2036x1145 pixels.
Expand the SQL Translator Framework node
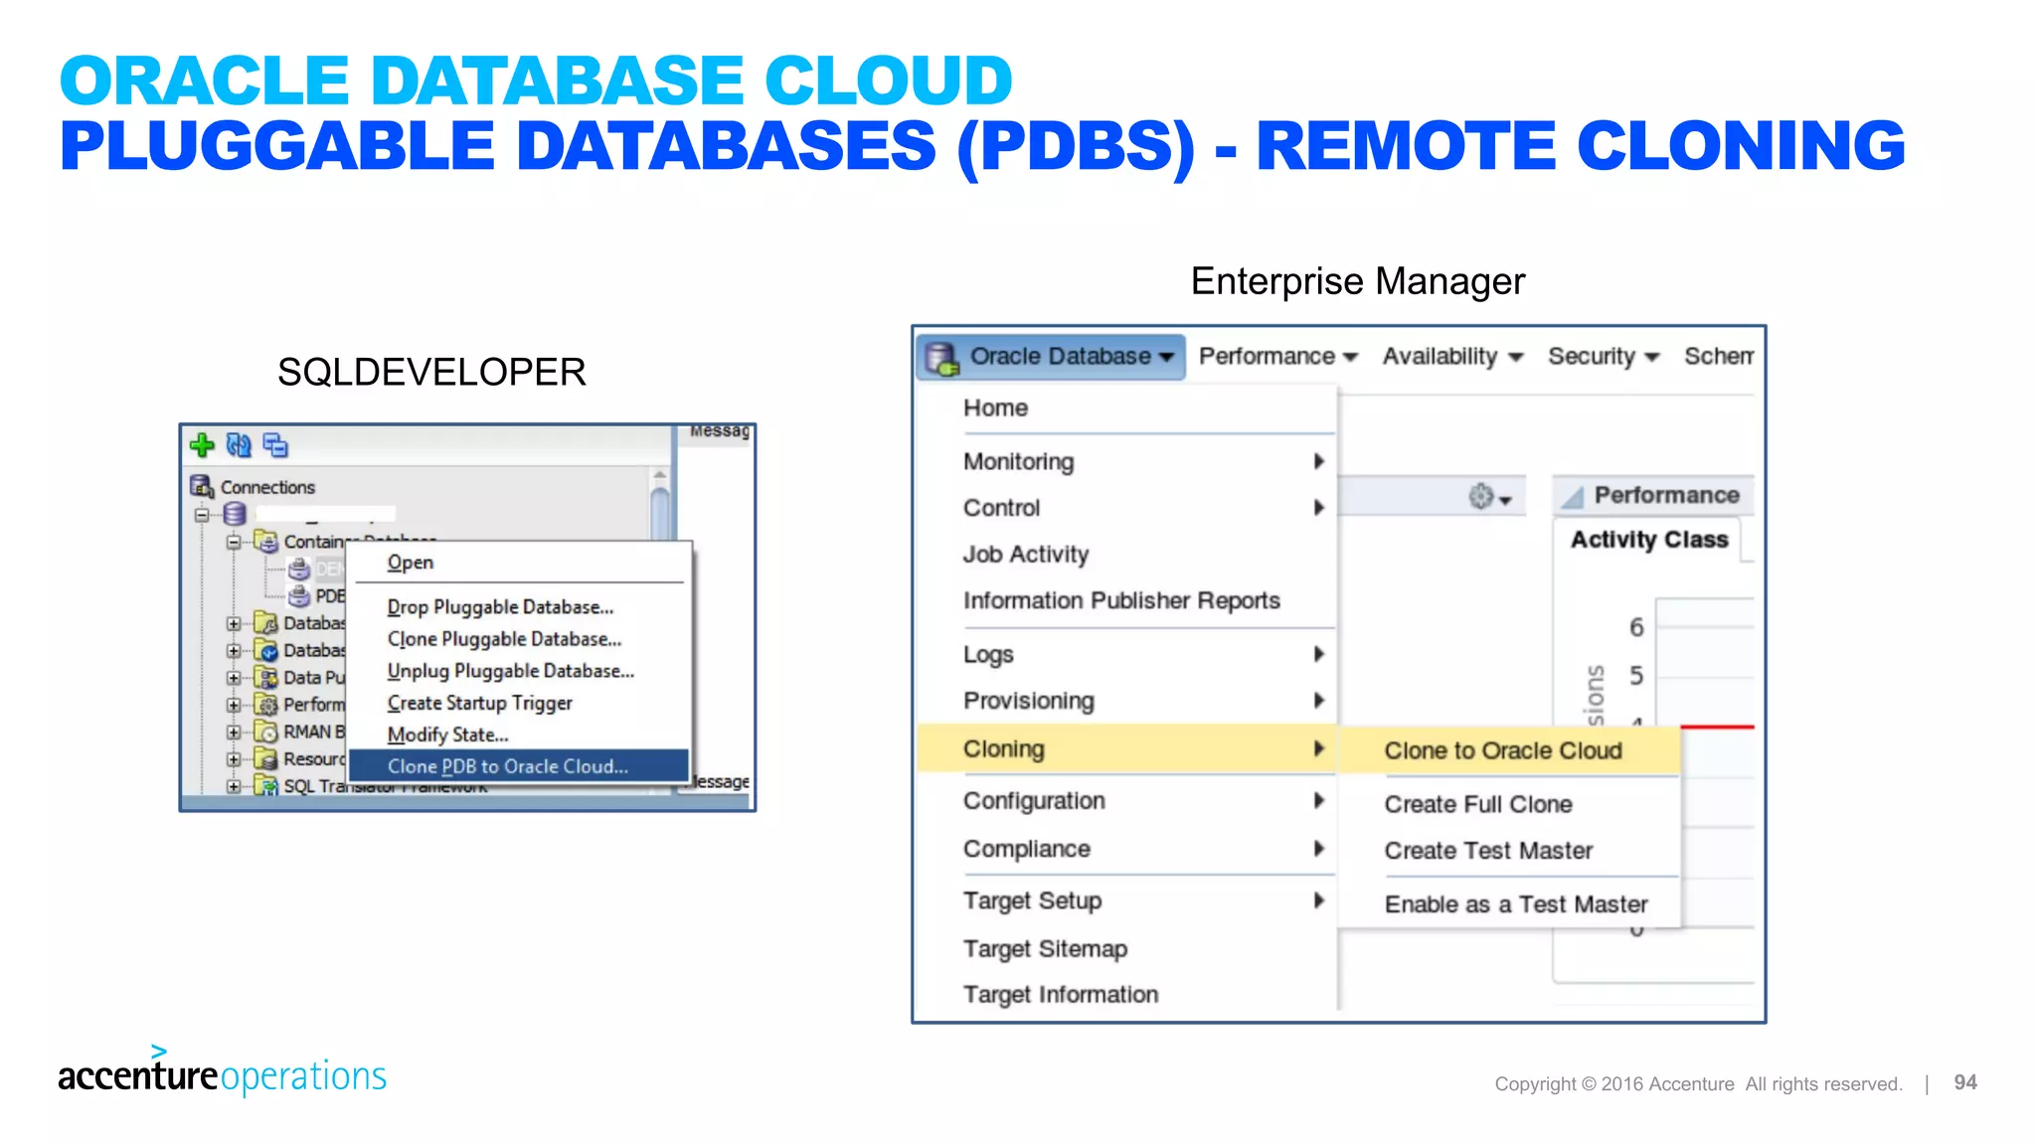tap(234, 786)
